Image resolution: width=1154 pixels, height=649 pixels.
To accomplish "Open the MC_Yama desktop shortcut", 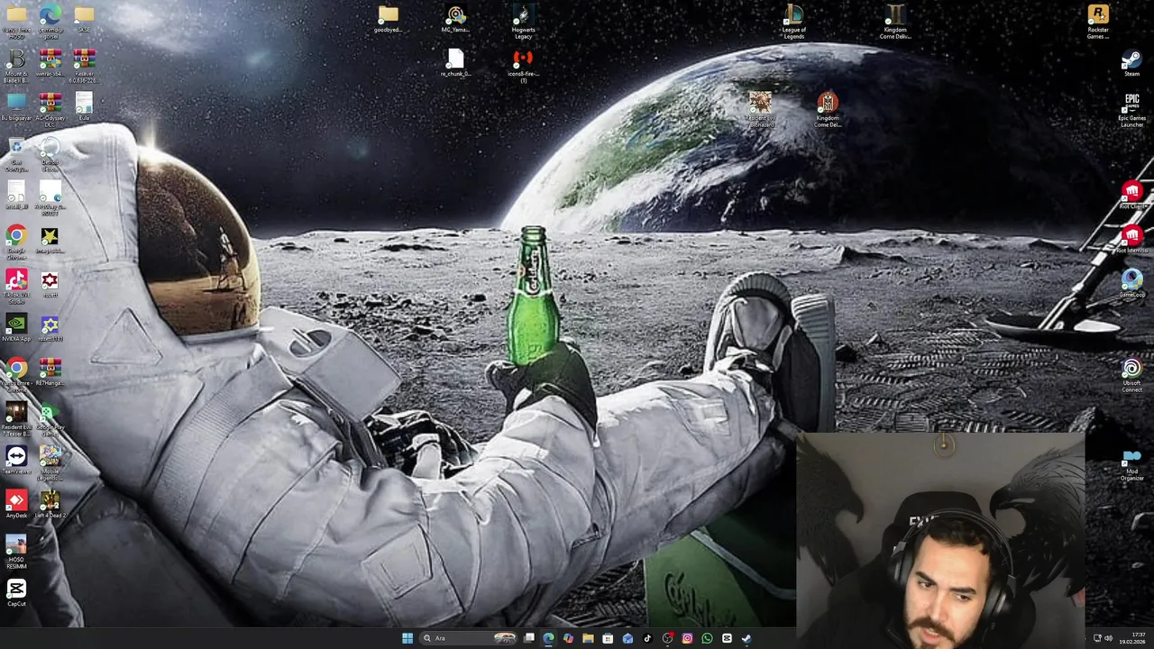I will click(455, 20).
